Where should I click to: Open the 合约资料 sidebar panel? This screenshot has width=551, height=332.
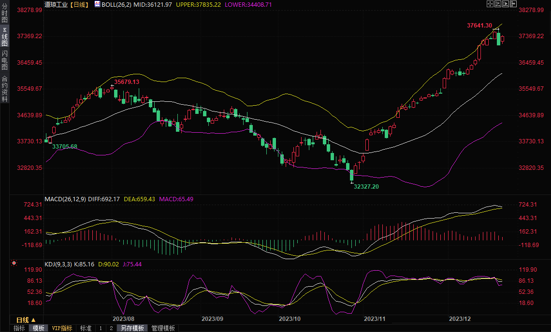[x=4, y=88]
